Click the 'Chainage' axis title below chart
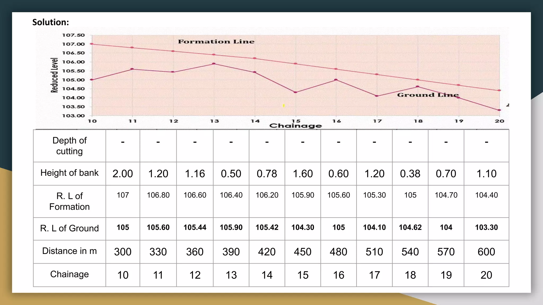 click(295, 126)
